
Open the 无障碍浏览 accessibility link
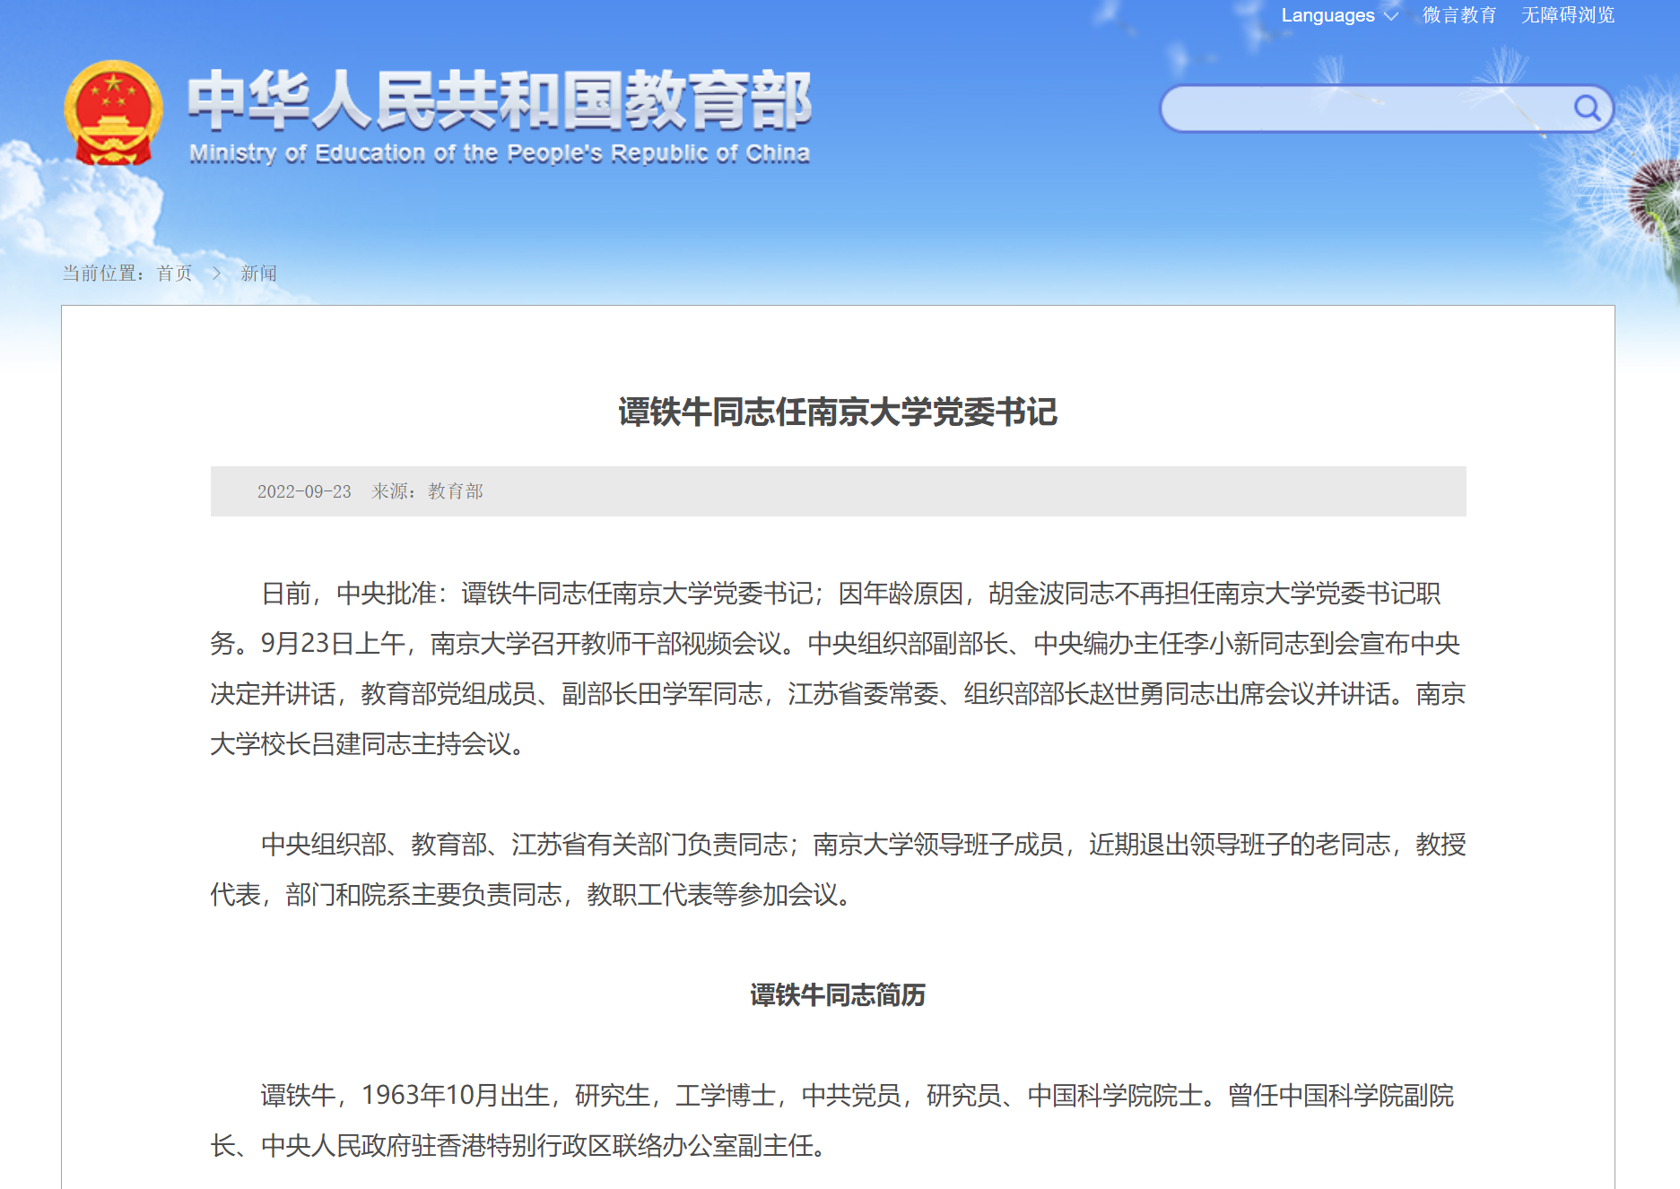pos(1567,15)
